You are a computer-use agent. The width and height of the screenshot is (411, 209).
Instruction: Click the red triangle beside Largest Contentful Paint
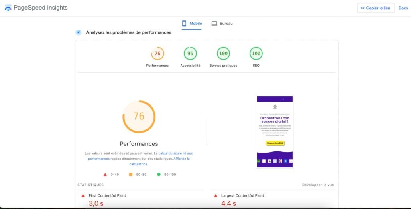[216, 196]
